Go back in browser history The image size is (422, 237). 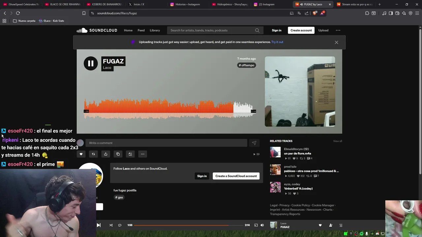pos(5,13)
